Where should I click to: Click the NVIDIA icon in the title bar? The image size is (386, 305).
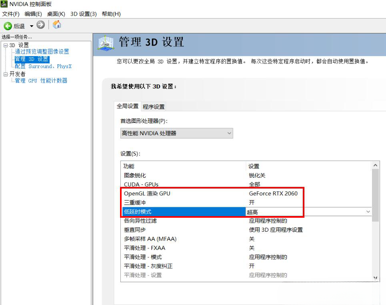click(4, 4)
